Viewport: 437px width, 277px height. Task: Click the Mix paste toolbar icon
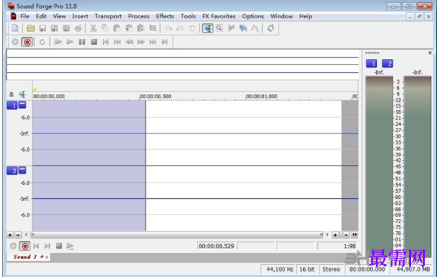coord(129,28)
